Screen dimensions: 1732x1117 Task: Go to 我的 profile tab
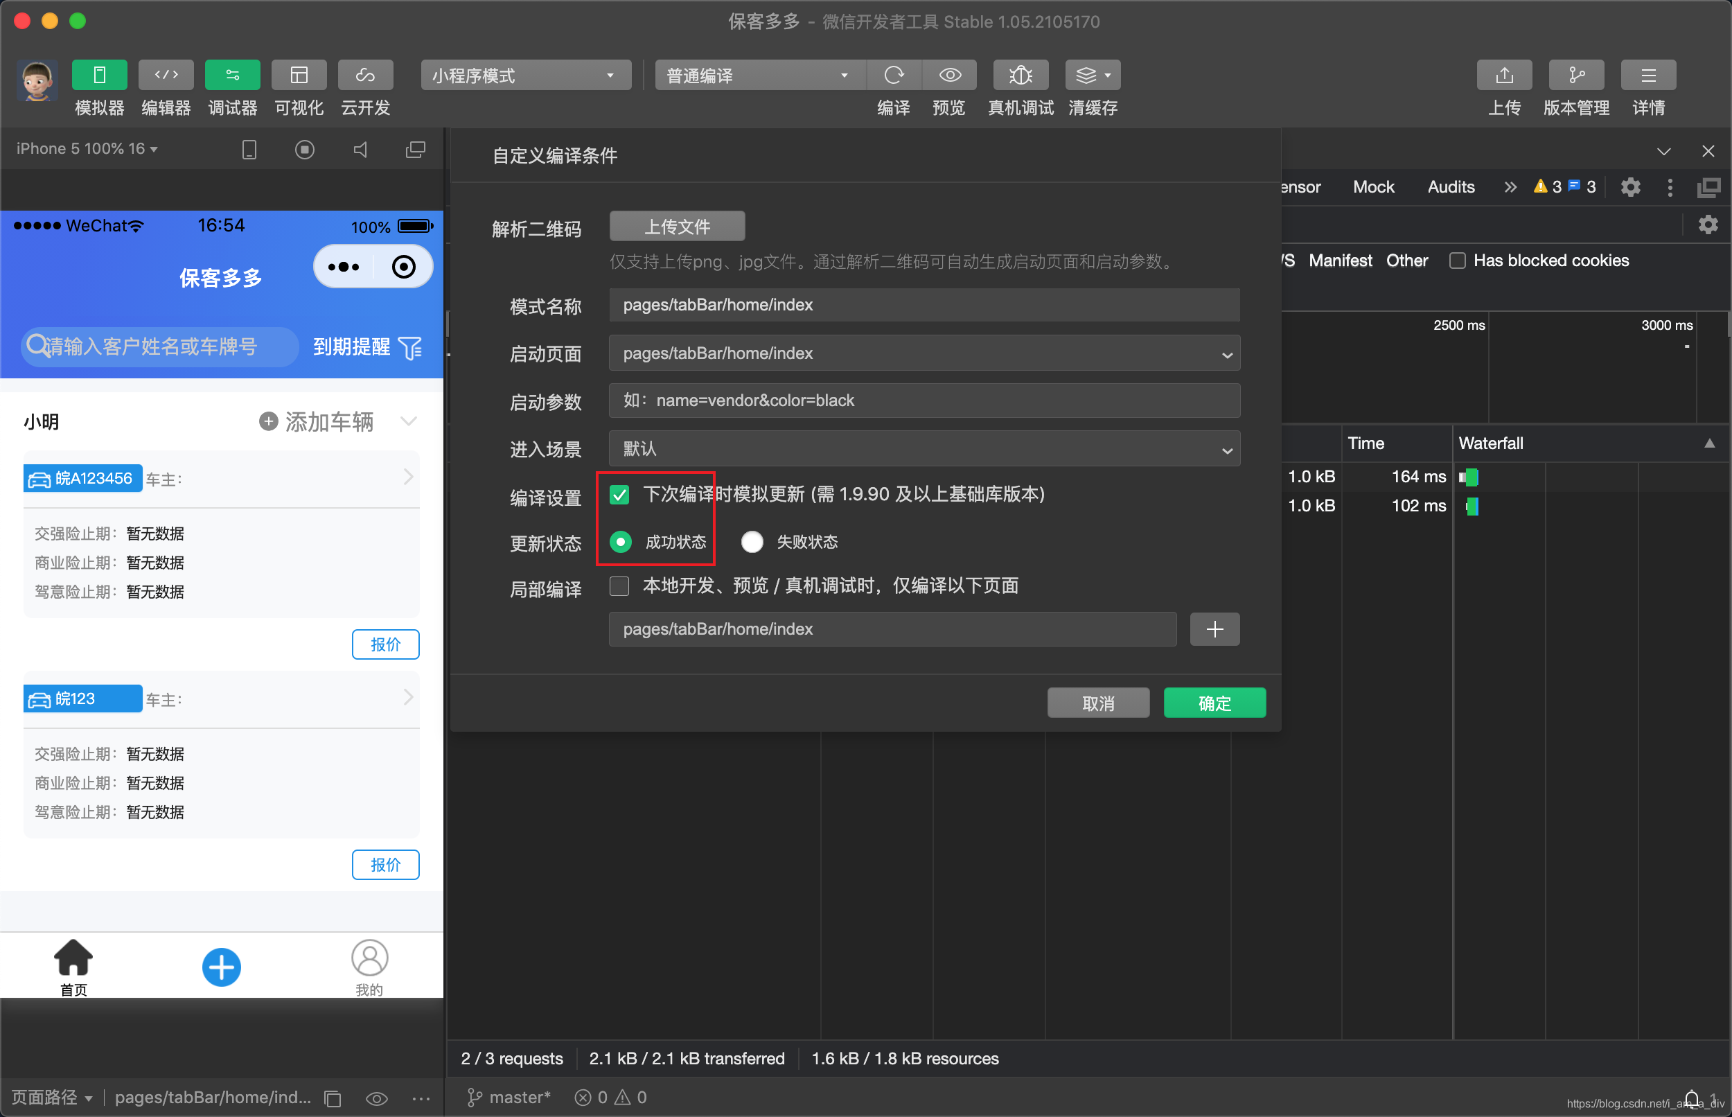(x=370, y=967)
